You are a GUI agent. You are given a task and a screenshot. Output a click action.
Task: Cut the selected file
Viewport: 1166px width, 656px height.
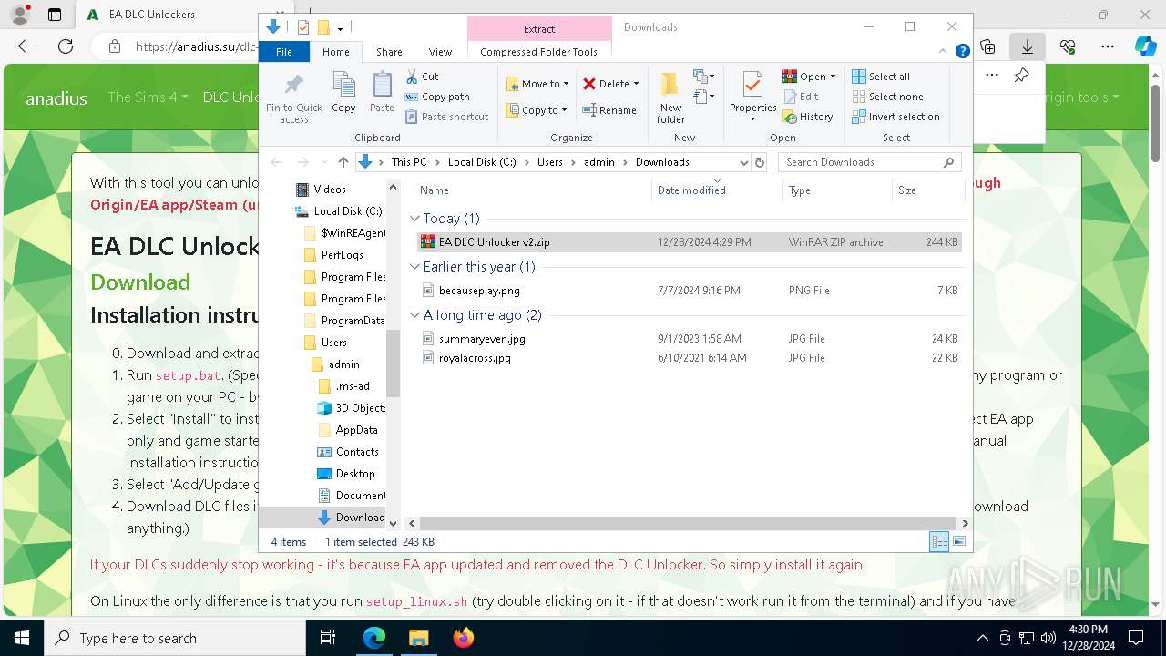pos(422,77)
